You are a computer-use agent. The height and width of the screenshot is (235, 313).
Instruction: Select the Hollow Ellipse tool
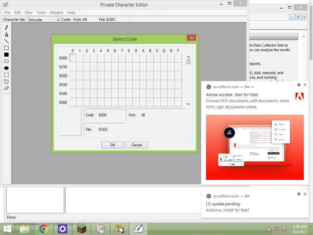6,61
